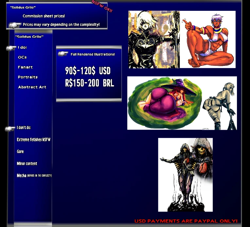Click the 'Mecha' entry
This screenshot has height=227, width=250.
tap(34, 176)
